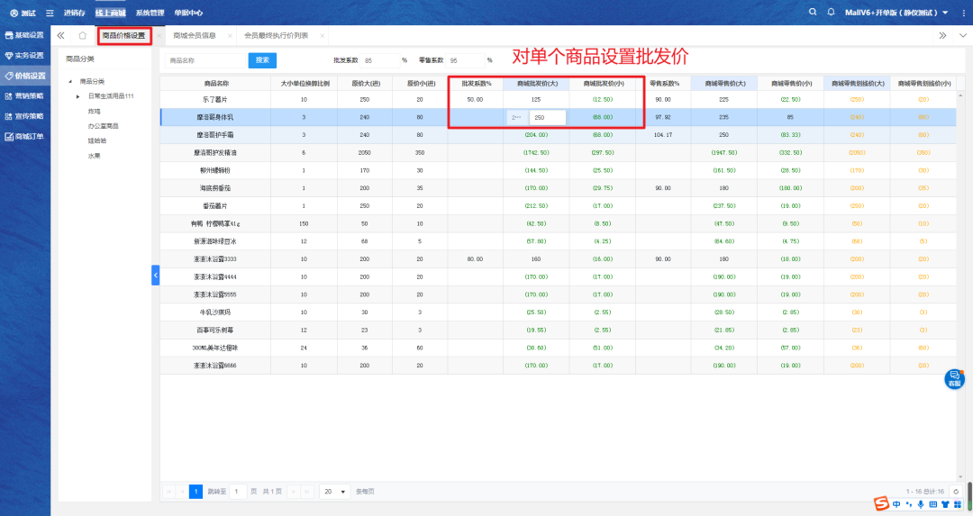This screenshot has height=516, width=973.
Task: Collapse the 商品分类 root tree node
Action: (x=71, y=82)
